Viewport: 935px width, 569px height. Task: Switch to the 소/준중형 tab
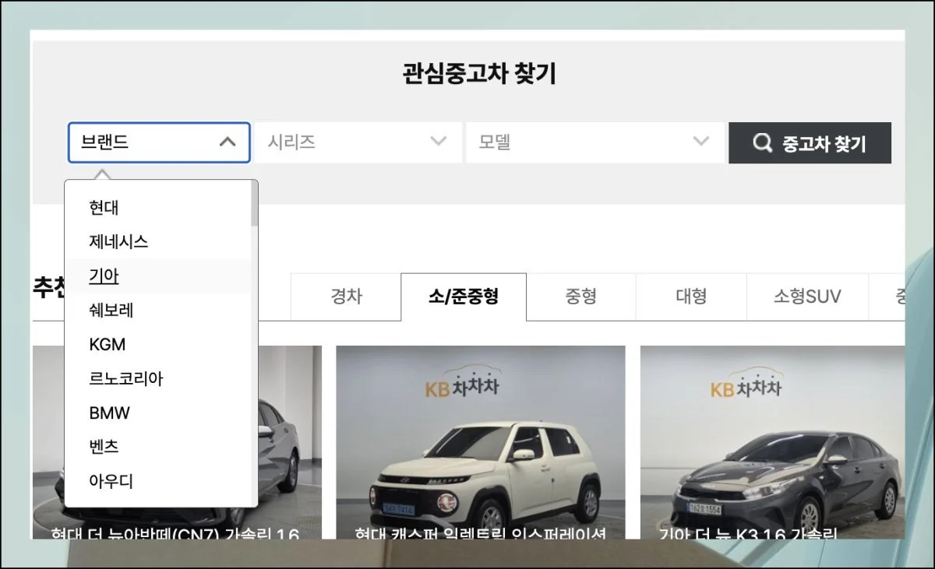pyautogui.click(x=464, y=297)
